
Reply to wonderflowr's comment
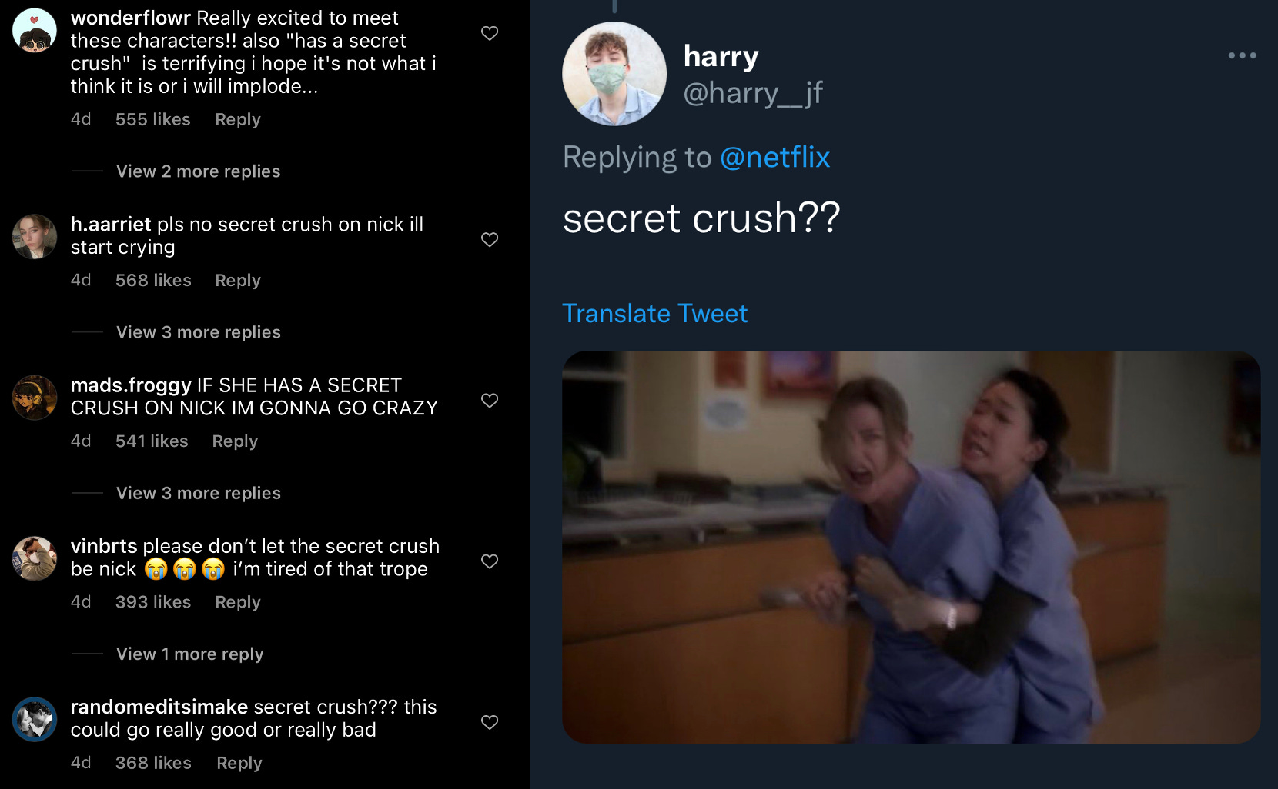(x=238, y=120)
